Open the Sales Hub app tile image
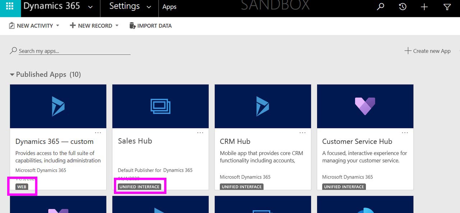The width and height of the screenshot is (460, 213). coord(161,106)
